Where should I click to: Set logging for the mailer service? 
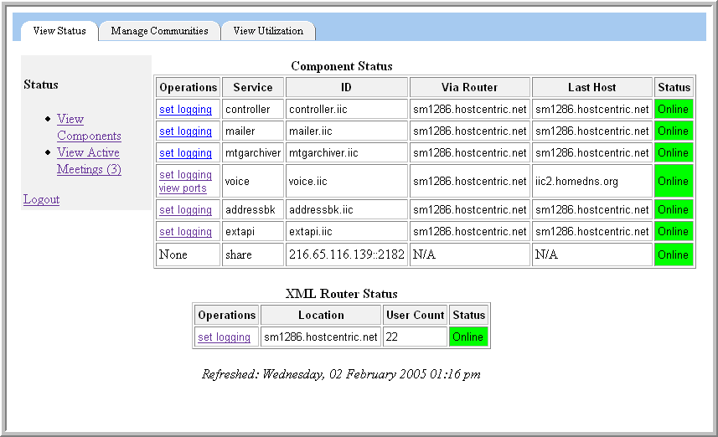point(185,131)
